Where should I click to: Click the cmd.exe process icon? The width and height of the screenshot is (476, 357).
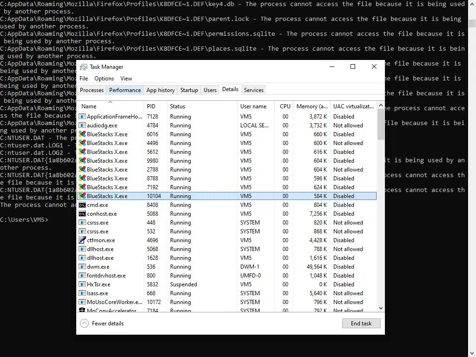(x=82, y=205)
